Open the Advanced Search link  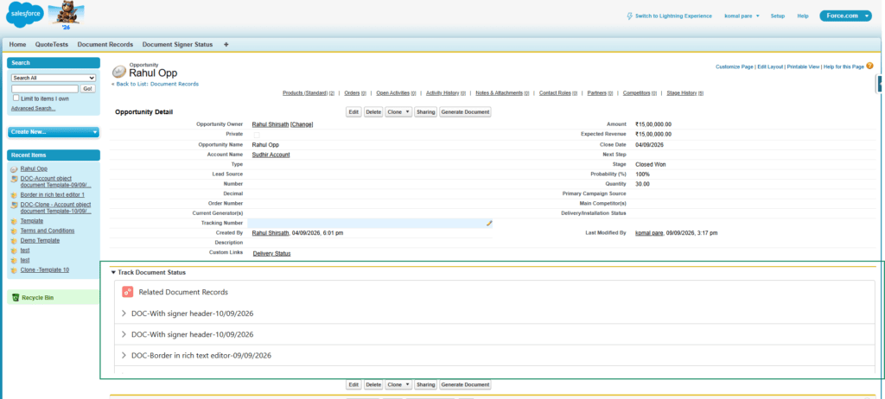click(x=34, y=108)
